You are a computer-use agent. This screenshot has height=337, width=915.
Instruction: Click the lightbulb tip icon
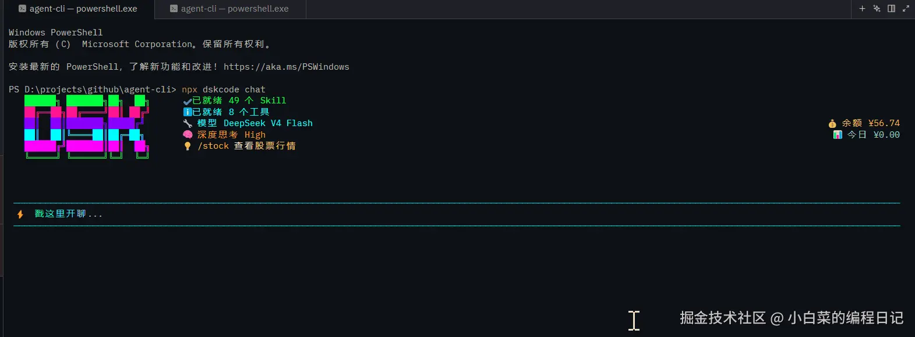pos(188,146)
